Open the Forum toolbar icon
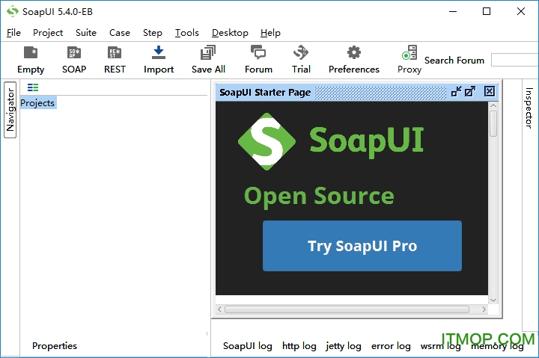The height and width of the screenshot is (358, 539). pos(258,60)
